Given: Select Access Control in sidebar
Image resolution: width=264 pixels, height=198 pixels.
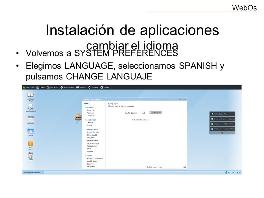Looking at the screenshot, I should (93, 132).
